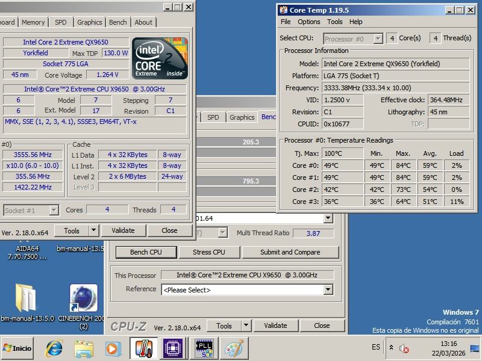Viewport: 482px width, 361px height.
Task: Open Internet Explorer from the taskbar
Action: 54,348
